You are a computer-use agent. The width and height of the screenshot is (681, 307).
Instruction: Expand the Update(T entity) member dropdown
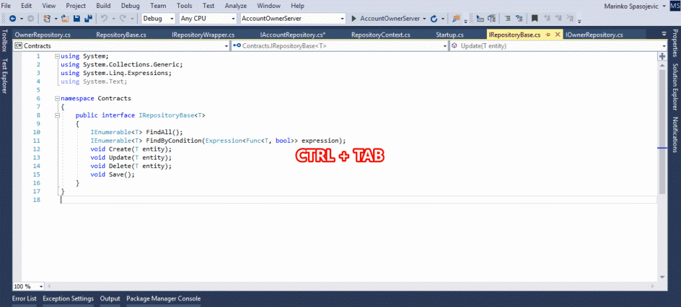coord(663,46)
